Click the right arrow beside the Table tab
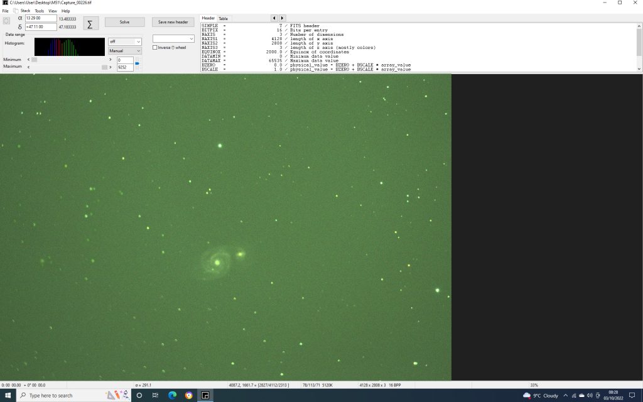Viewport: 643px width, 402px height. coord(282,18)
